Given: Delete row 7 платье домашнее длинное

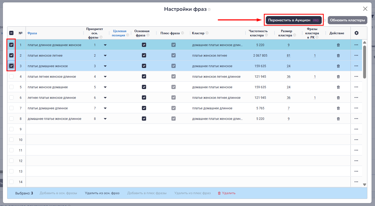Looking at the screenshot, I should pos(338,108).
